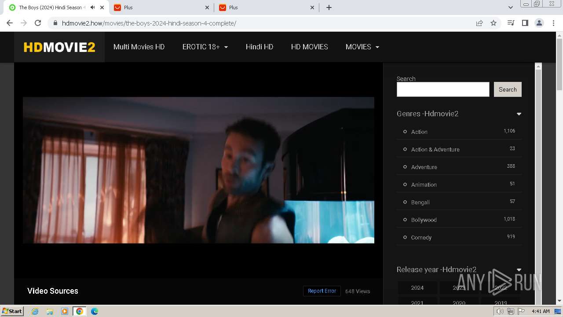Viewport: 563px width, 317px height.
Task: Close the first Plus tab
Action: click(x=207, y=7)
